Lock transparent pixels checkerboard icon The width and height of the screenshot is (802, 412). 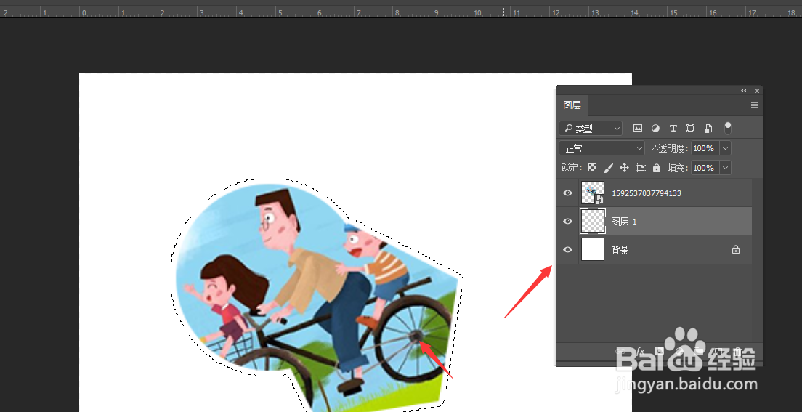pyautogui.click(x=592, y=168)
